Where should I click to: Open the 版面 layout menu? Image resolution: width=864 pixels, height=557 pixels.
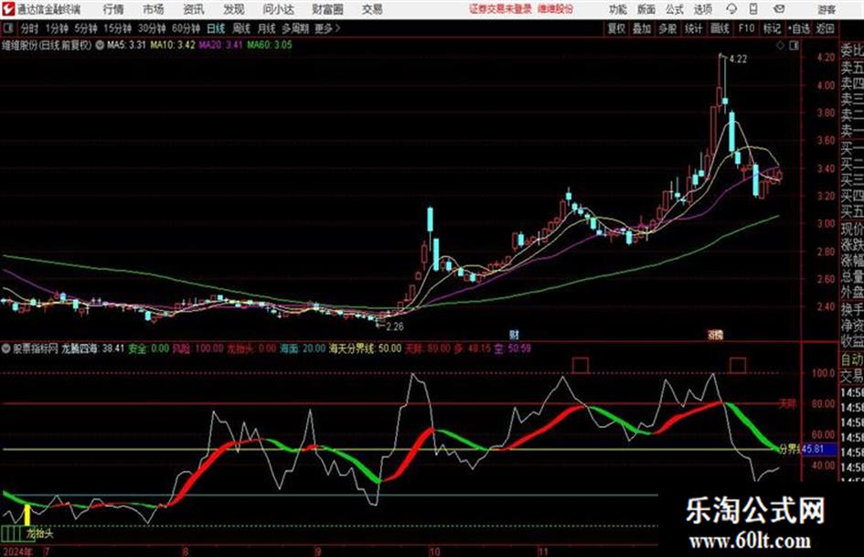coord(646,9)
